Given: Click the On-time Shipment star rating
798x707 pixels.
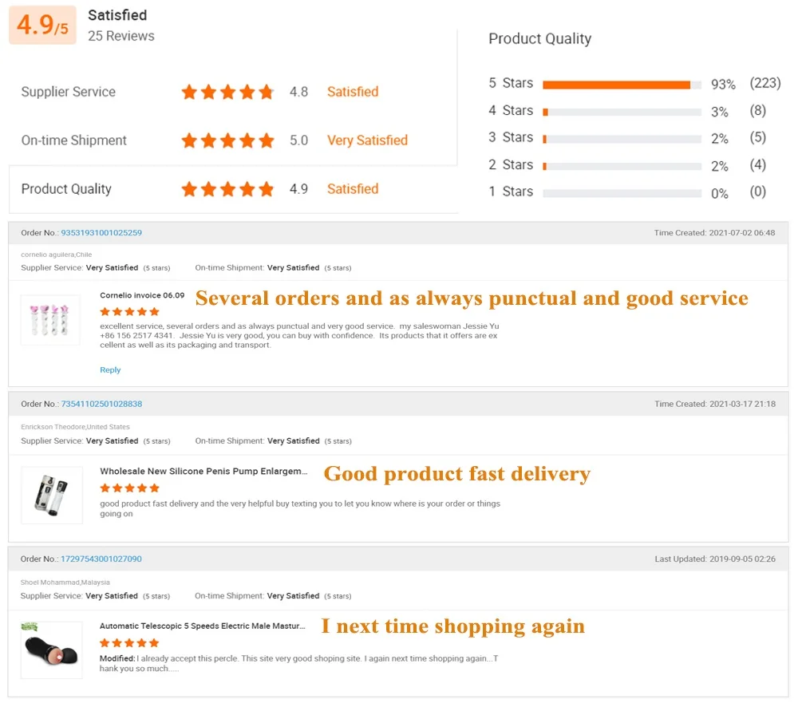Looking at the screenshot, I should coord(227,141).
